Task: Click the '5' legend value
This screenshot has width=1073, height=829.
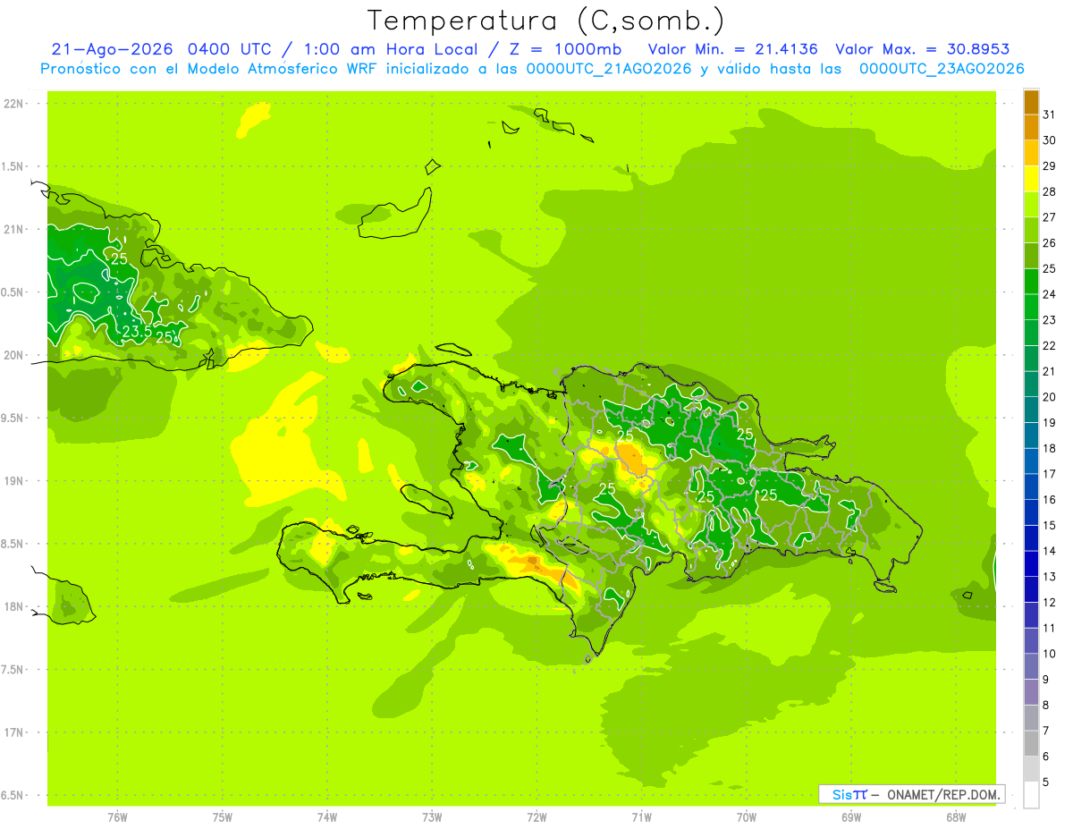Action: point(1046,782)
